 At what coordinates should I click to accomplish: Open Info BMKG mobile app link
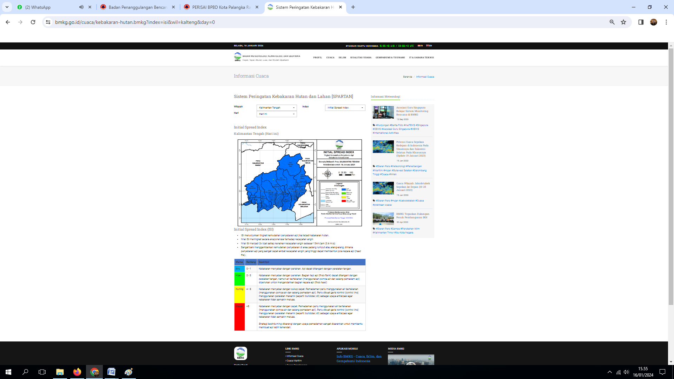point(359,359)
